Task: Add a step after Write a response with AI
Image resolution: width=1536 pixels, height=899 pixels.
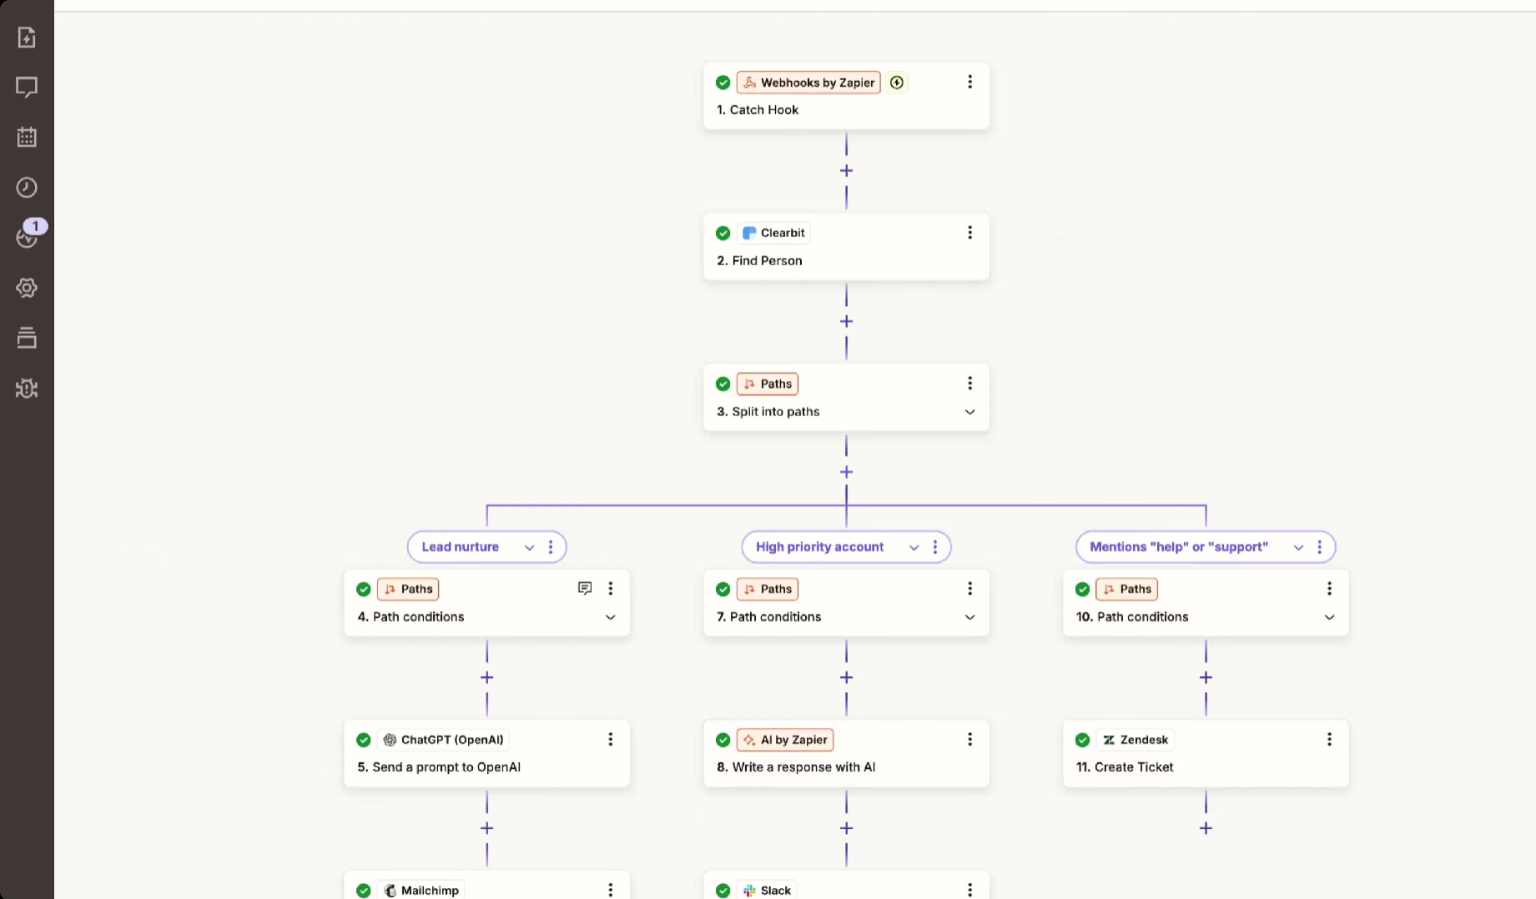Action: 846,828
